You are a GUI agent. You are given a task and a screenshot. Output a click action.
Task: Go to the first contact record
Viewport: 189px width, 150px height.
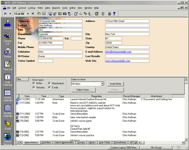(5, 14)
